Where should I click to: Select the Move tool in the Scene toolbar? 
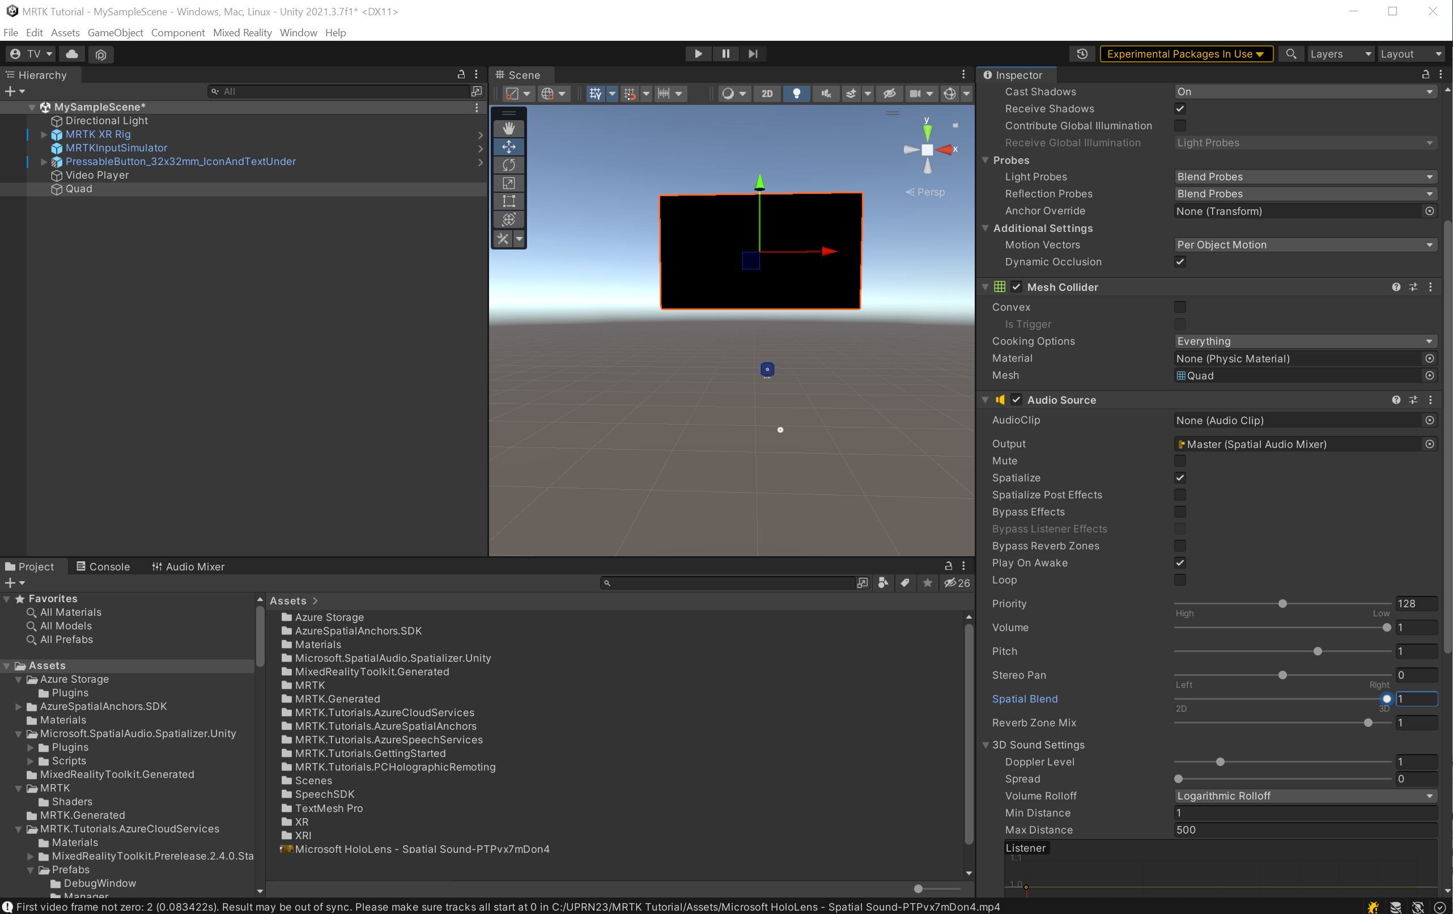[509, 147]
